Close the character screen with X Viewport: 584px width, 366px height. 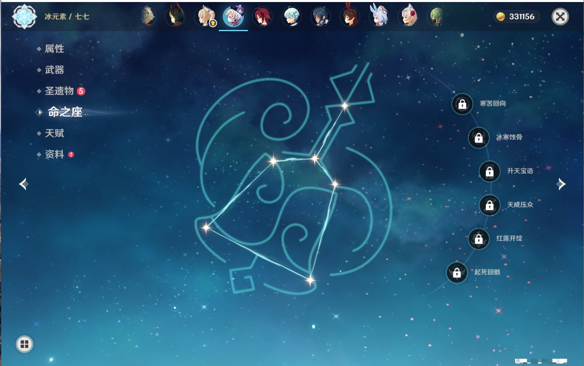point(560,17)
